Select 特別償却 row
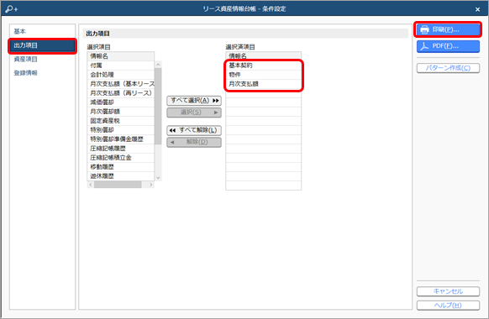Viewport: 489px width, 319px height. coord(121,130)
